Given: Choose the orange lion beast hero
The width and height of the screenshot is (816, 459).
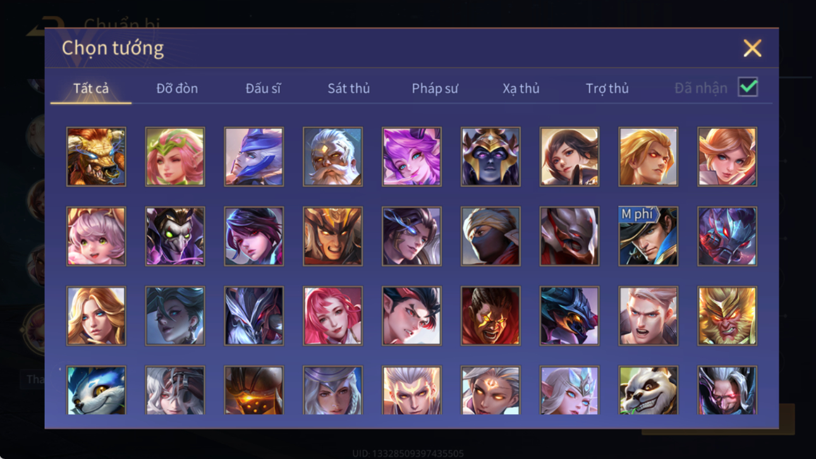Looking at the screenshot, I should pos(96,156).
